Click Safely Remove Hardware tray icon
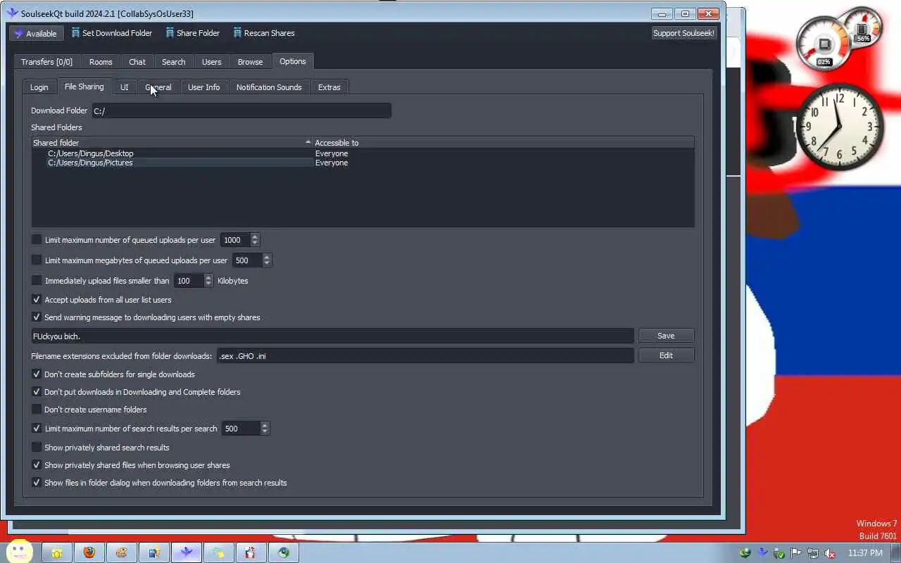 (779, 553)
